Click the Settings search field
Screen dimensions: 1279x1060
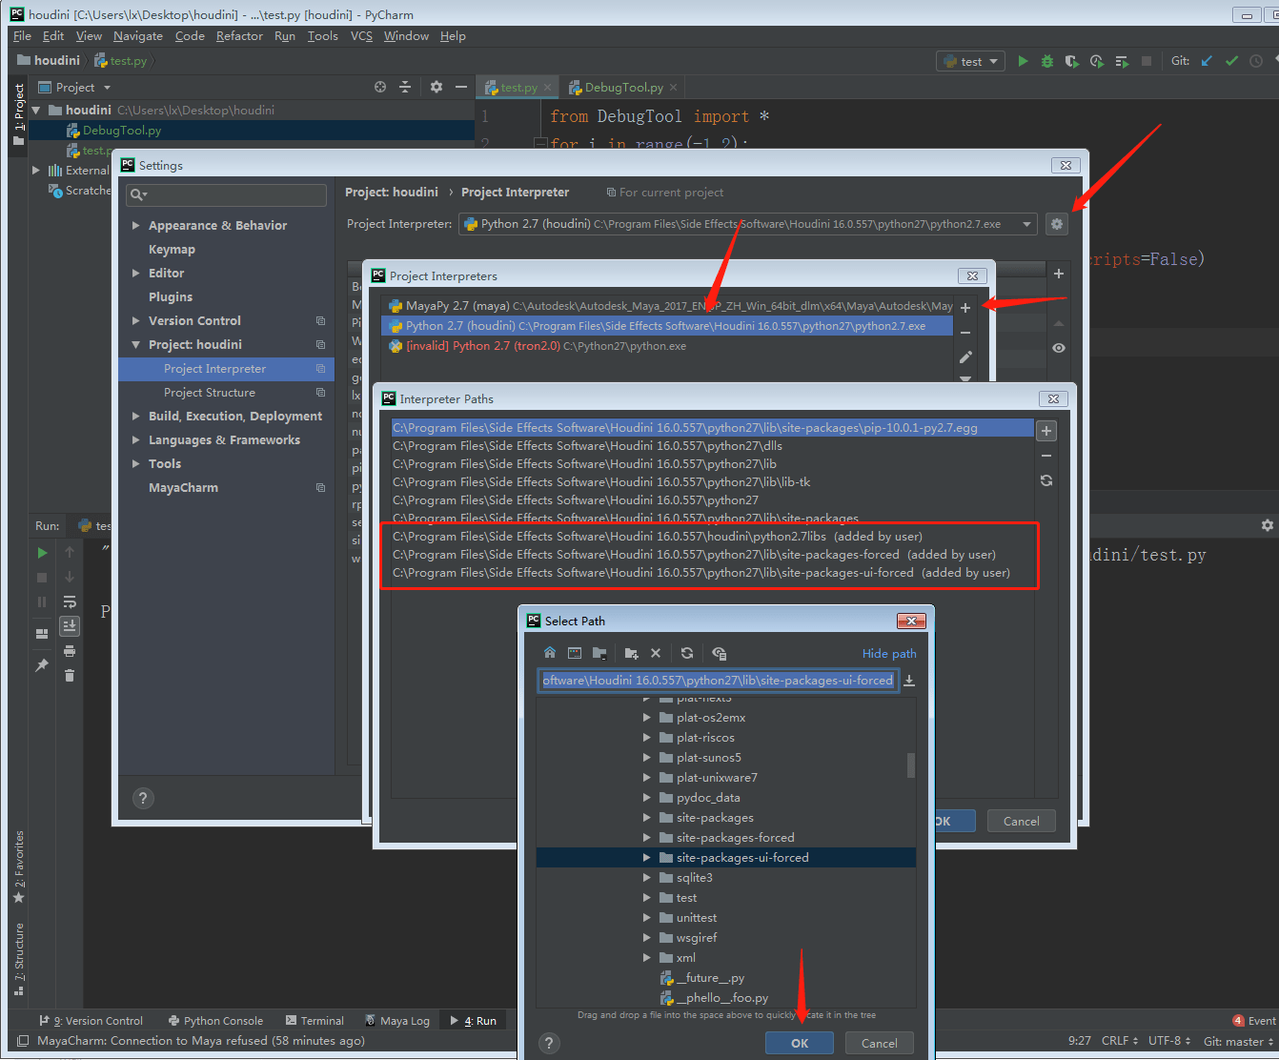pyautogui.click(x=226, y=194)
